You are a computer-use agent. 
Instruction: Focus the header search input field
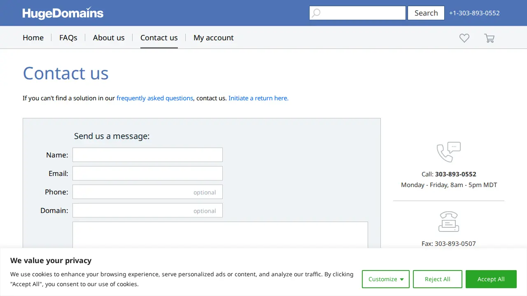357,13
